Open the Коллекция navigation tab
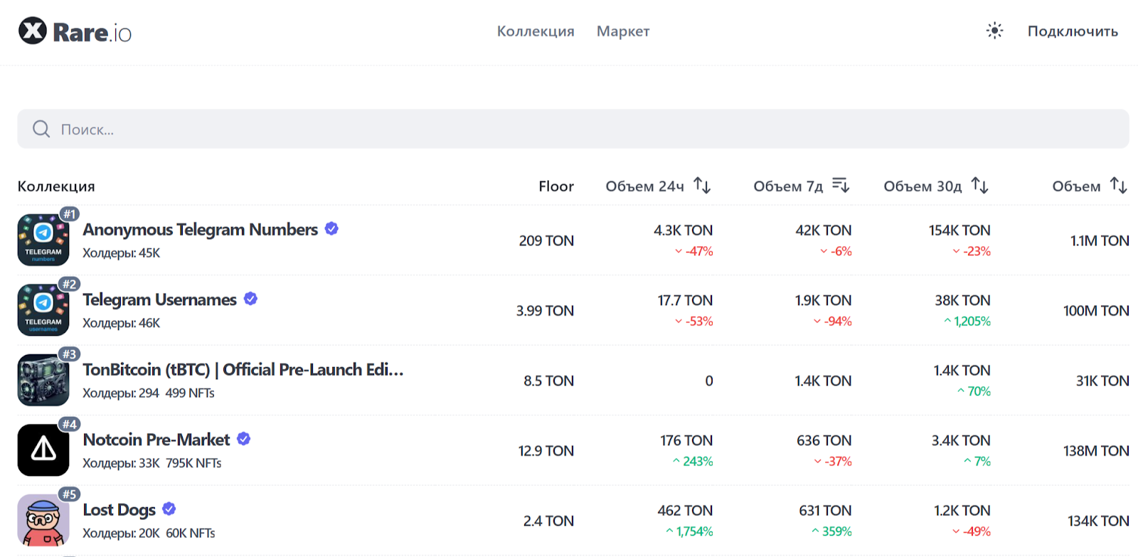Screen dimensions: 1138x557 click(536, 31)
